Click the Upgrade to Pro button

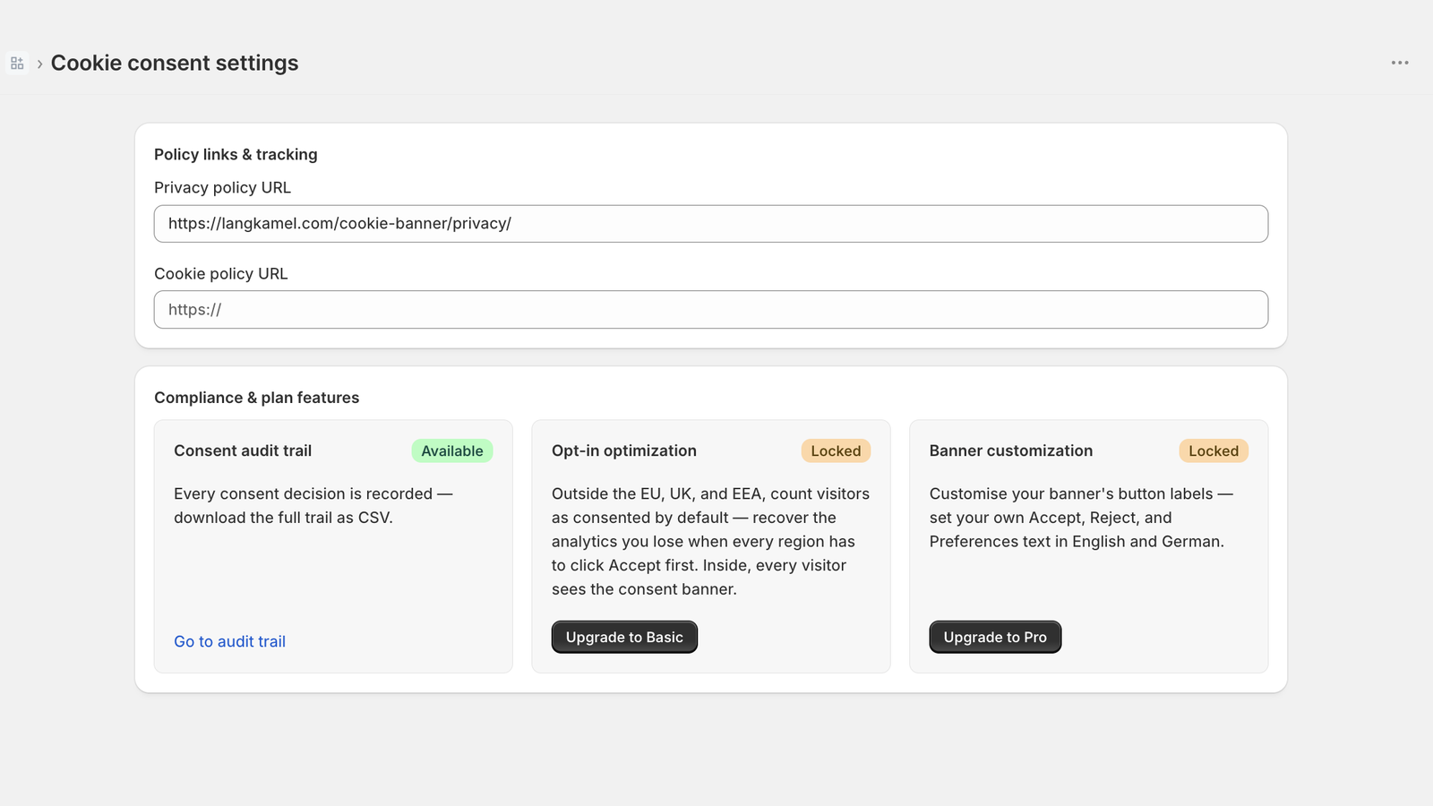coord(995,638)
